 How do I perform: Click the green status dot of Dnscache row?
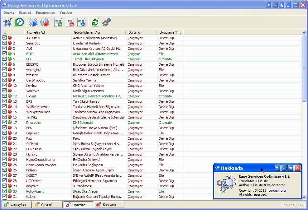[10, 122]
